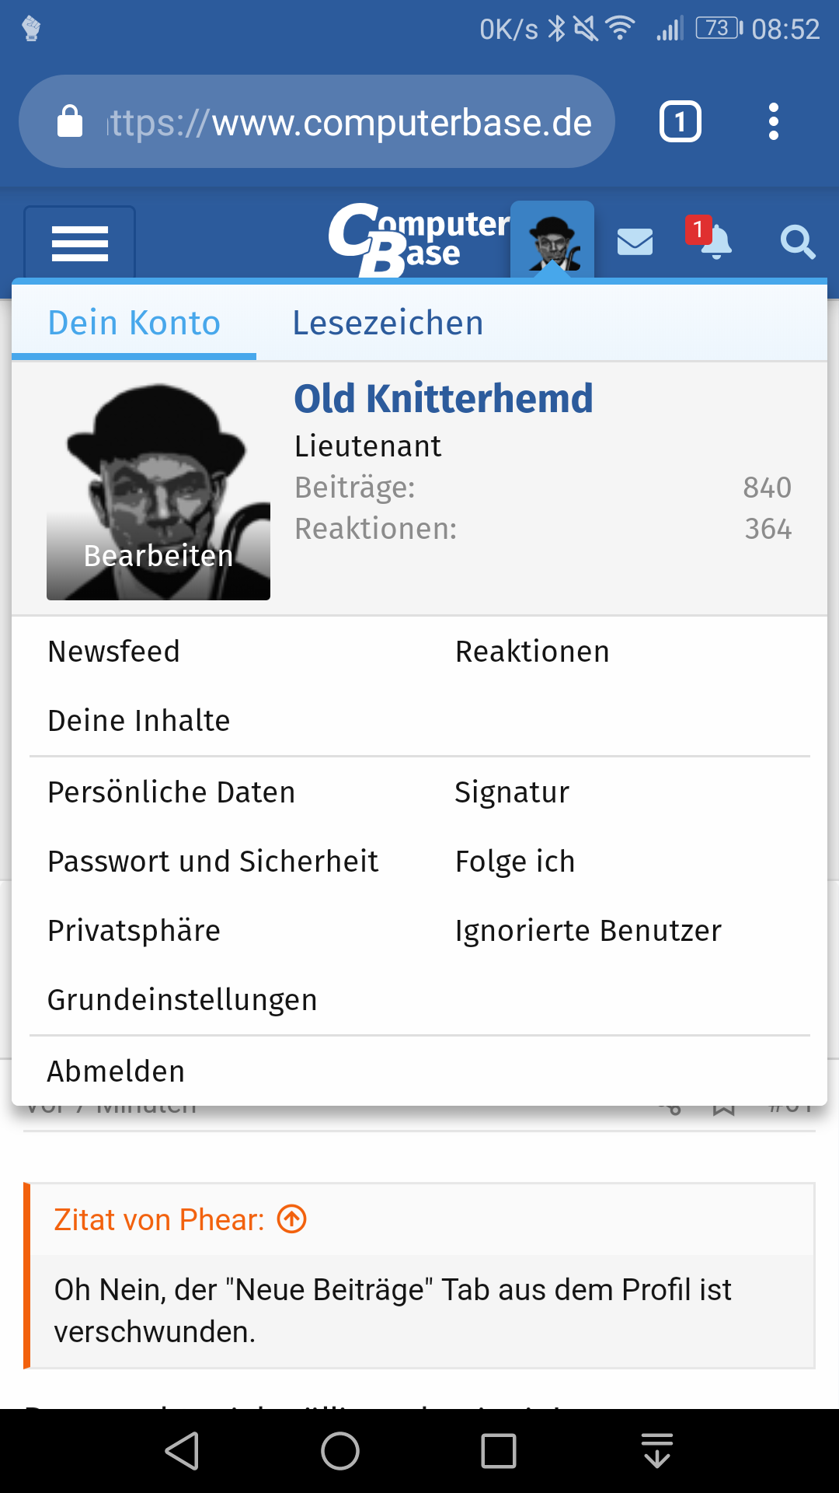Open the Old Knitterhemd profile link
Image resolution: width=839 pixels, height=1493 pixels.
click(444, 398)
